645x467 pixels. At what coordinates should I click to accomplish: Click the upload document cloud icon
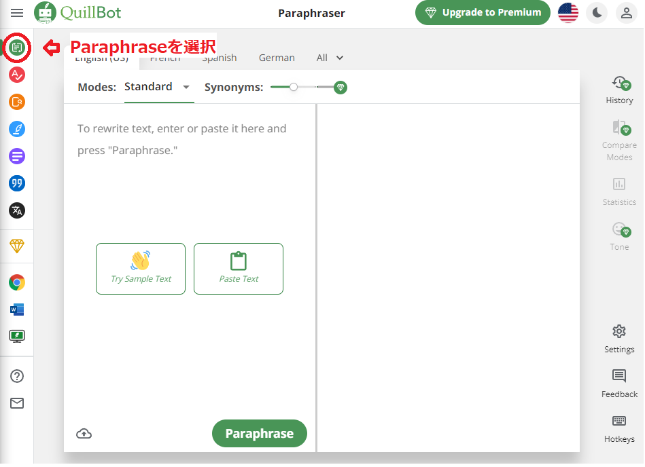tap(84, 434)
